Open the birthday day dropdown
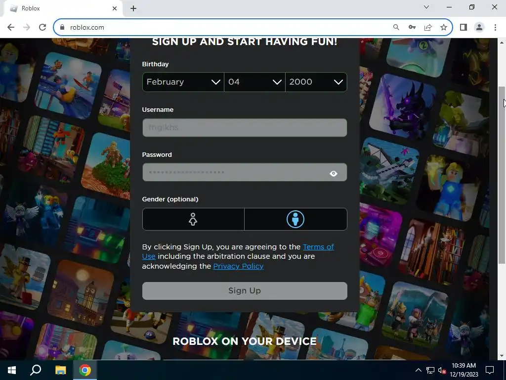The image size is (506, 380). pos(254,82)
